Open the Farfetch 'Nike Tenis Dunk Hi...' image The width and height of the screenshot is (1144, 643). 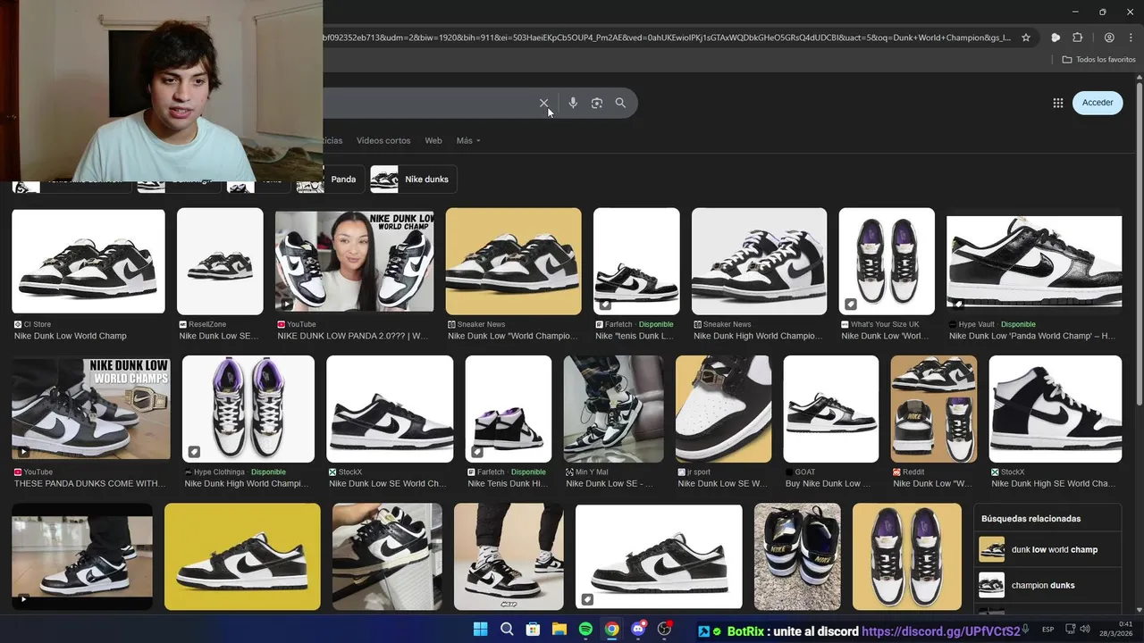point(509,409)
